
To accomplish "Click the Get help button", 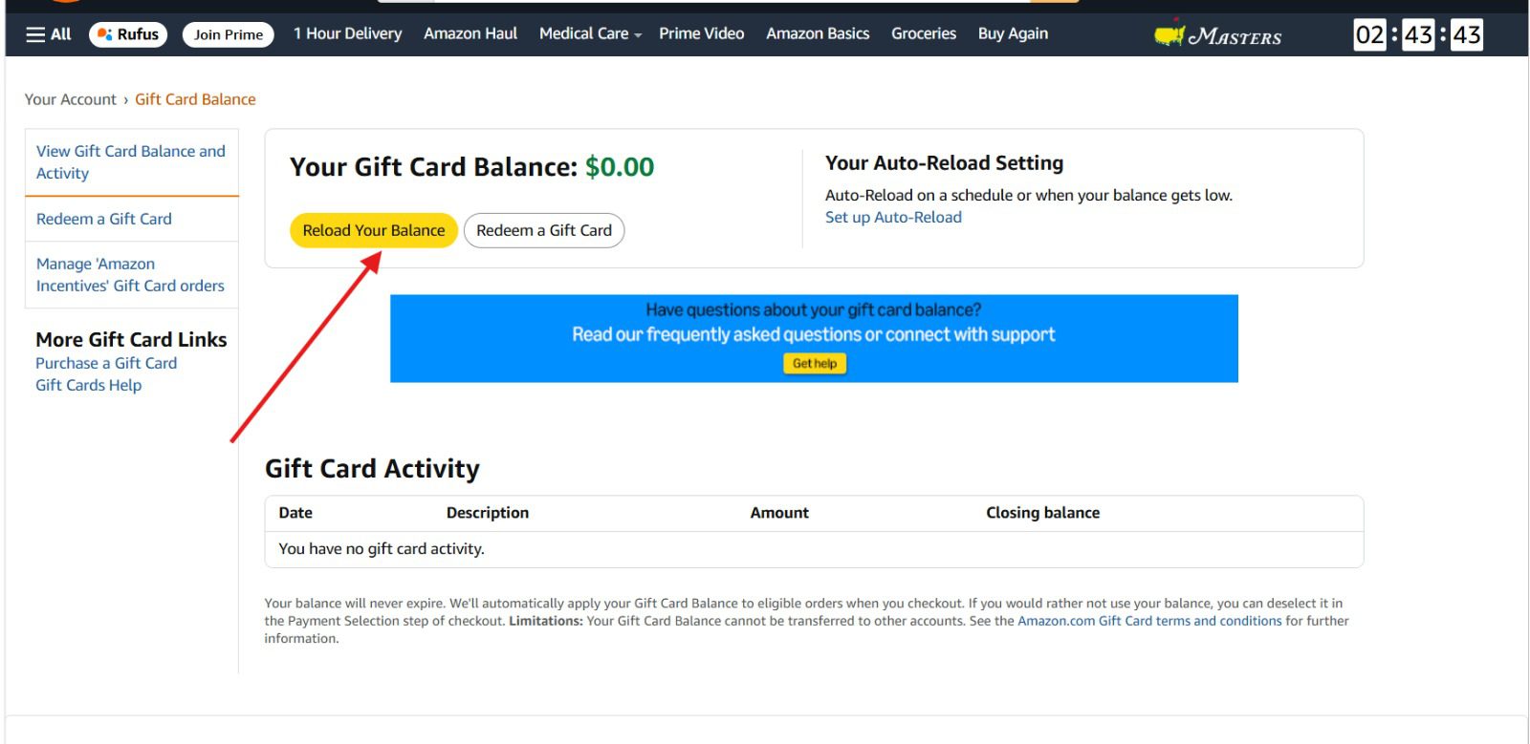I will click(814, 363).
